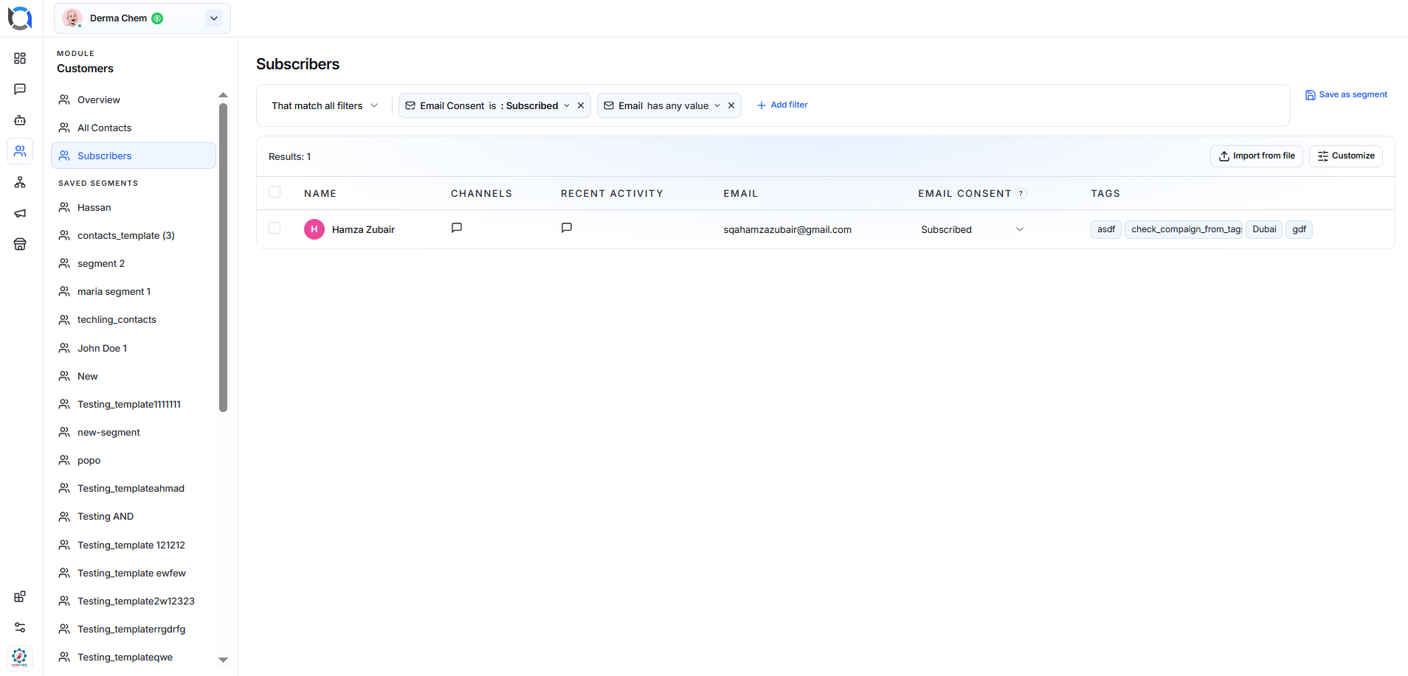
Task: Open the Overview page in Customers menu
Action: tap(134, 100)
